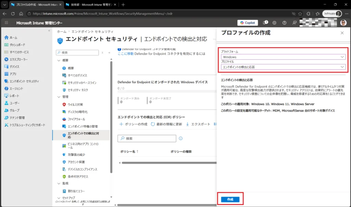Open すべてのデバイス menu item
This screenshot has height=207, width=351.
pos(75,75)
